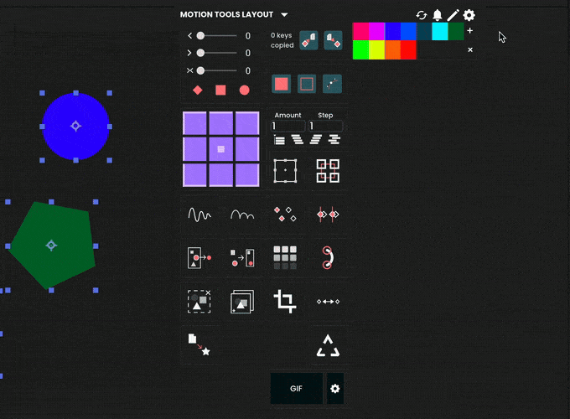Select the red color swatch
Viewport: 570px width, 419px height.
point(408,49)
